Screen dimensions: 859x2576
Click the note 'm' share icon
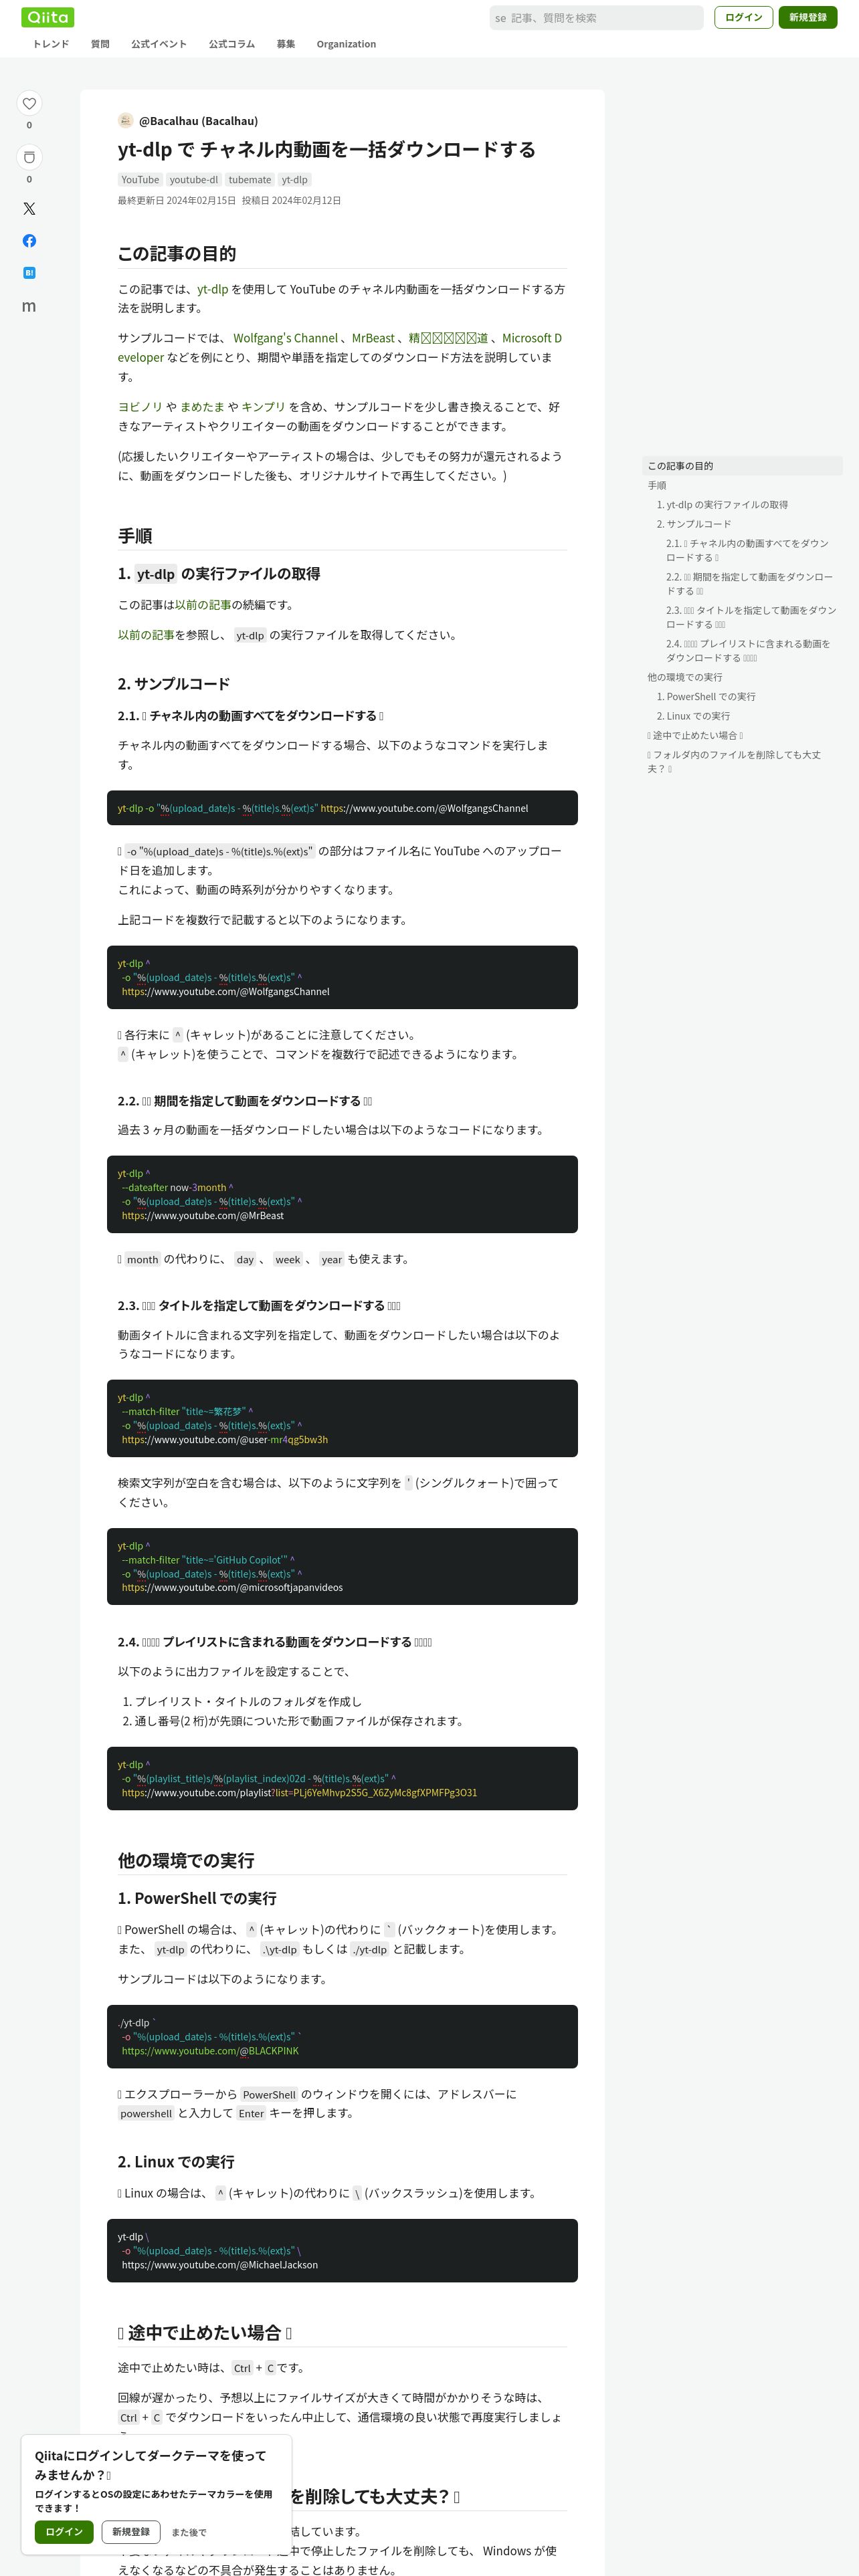tap(29, 306)
